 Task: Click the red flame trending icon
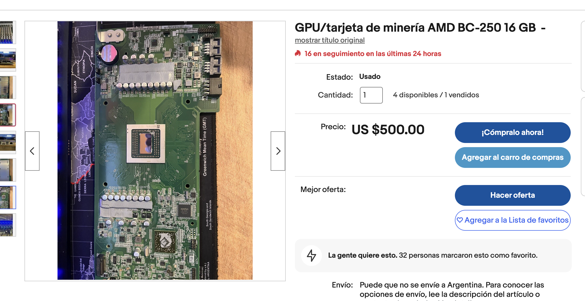pos(298,53)
